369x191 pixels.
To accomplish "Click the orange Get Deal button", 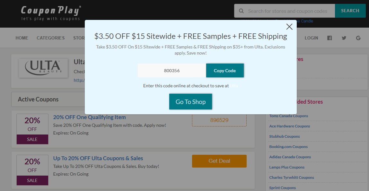I will point(219,161).
